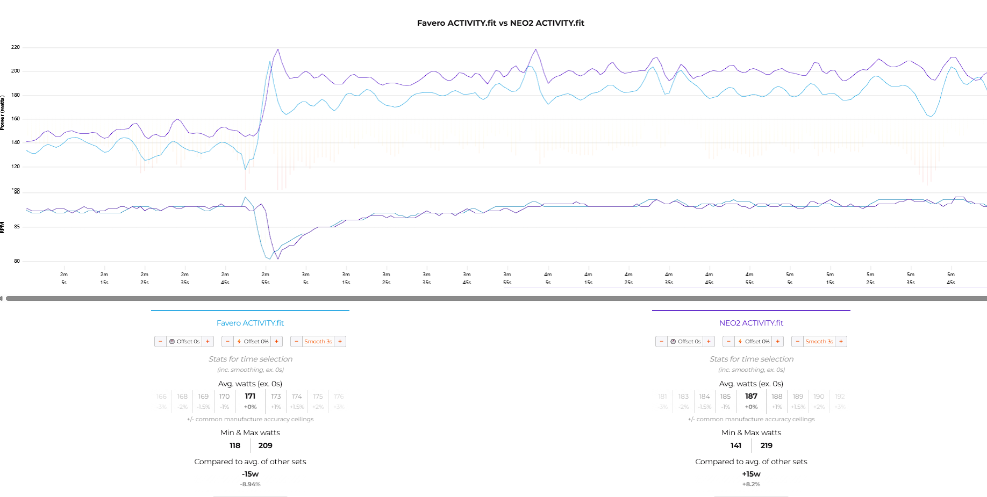Screen dimensions: 987x497
Task: Click the Favero Smooth 3s label
Action: pyautogui.click(x=318, y=342)
